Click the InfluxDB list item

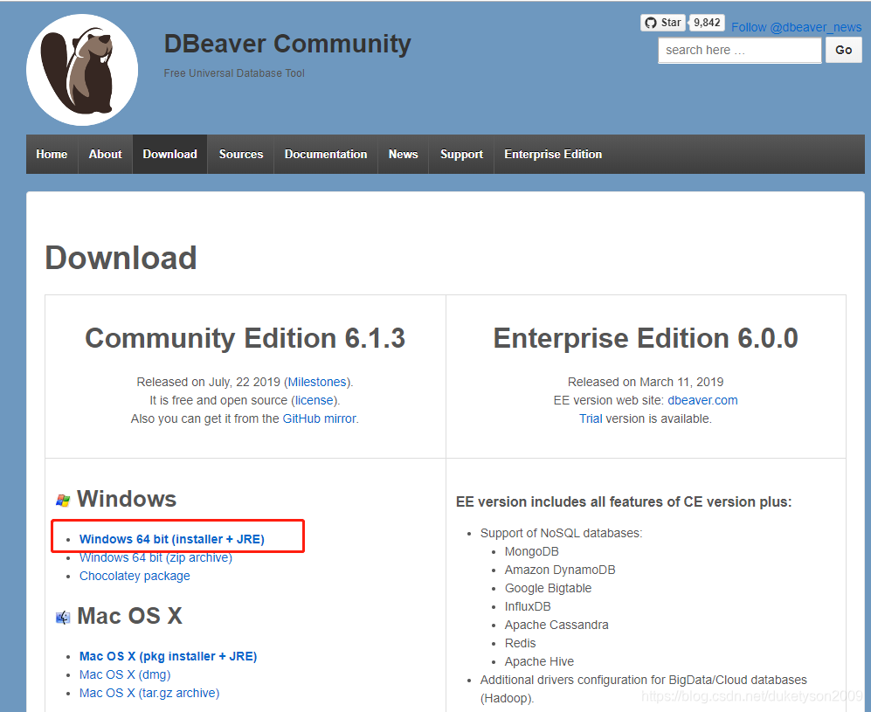click(x=528, y=606)
